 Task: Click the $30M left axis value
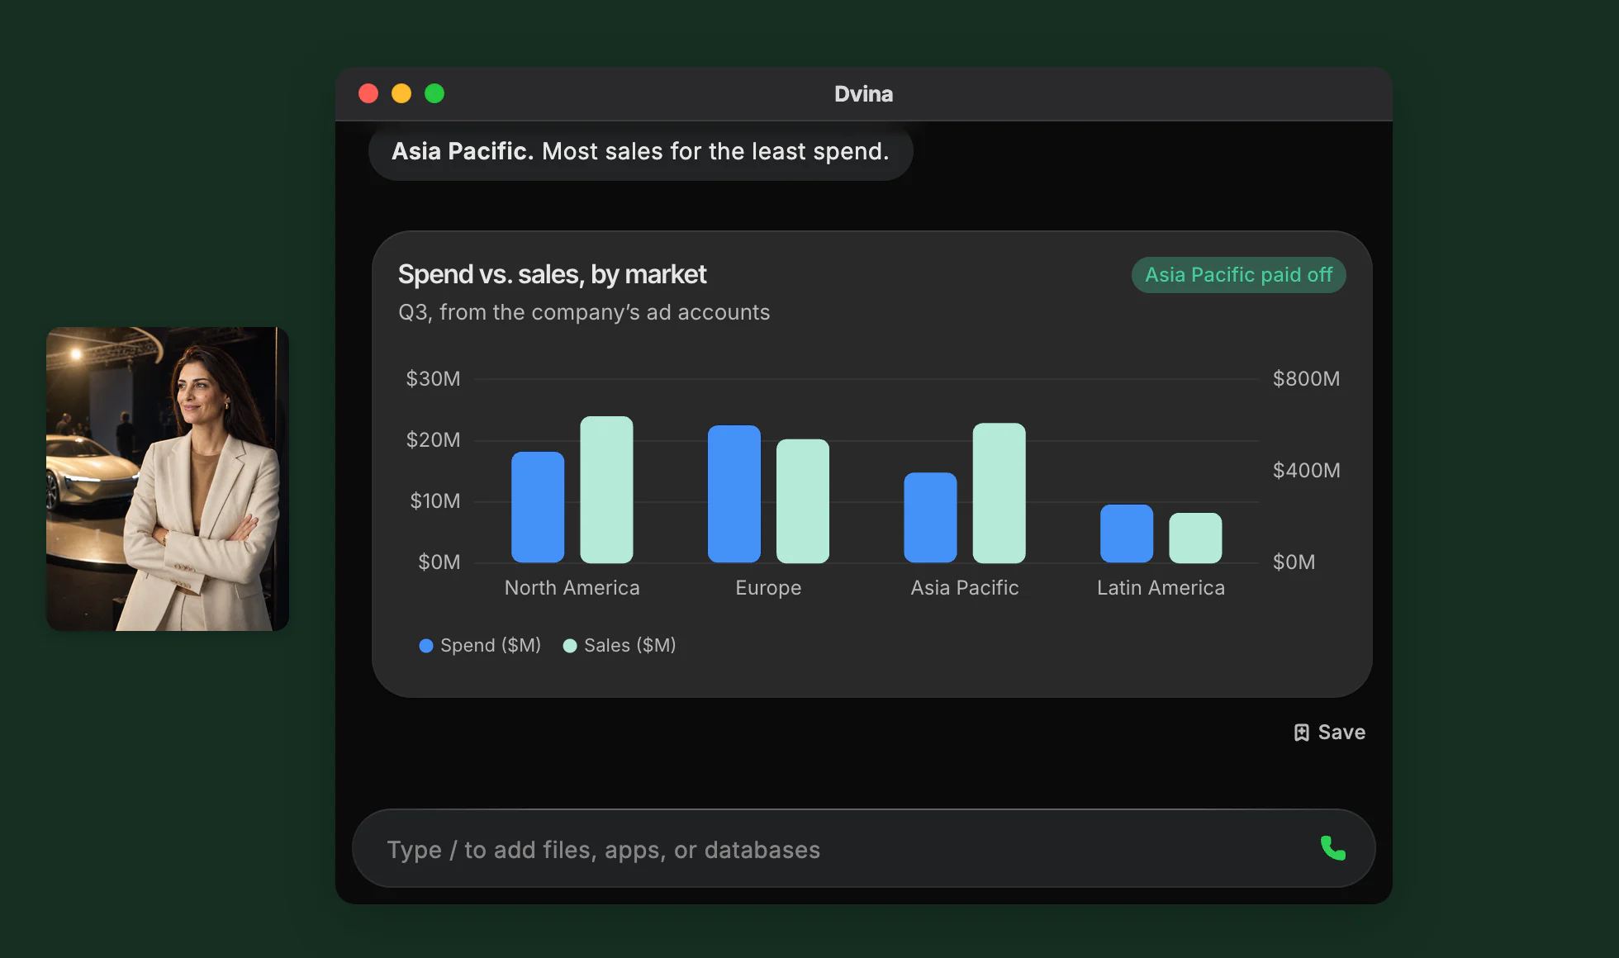click(x=433, y=379)
